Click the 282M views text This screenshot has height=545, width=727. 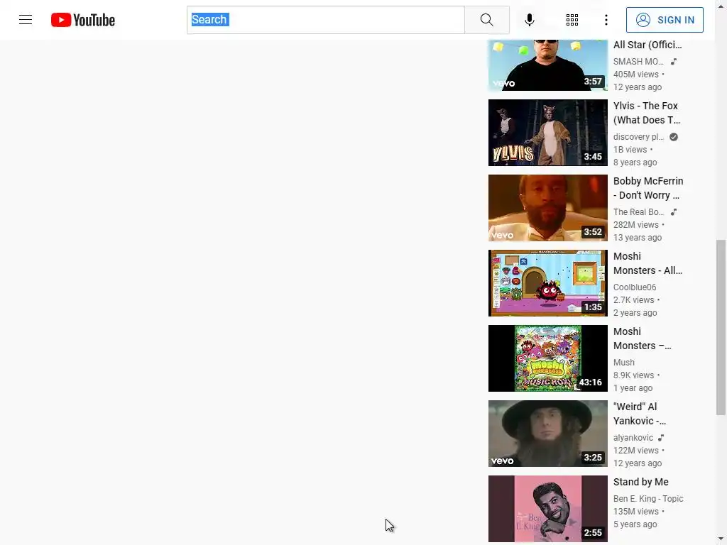(x=635, y=225)
